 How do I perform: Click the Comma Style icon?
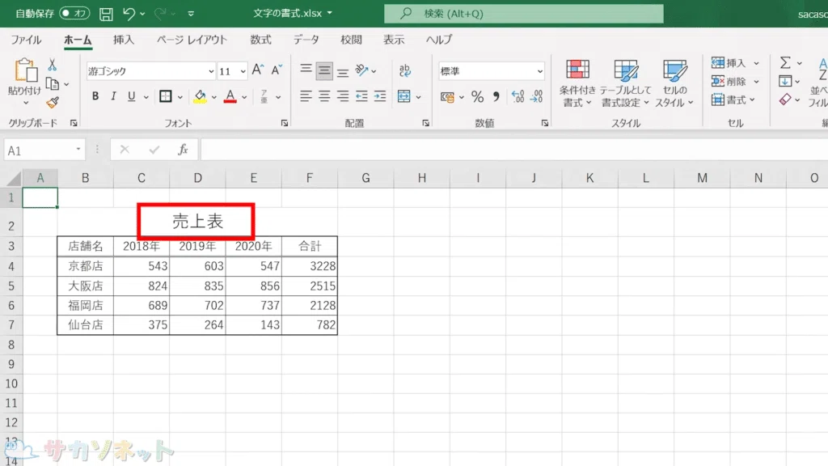click(x=496, y=97)
